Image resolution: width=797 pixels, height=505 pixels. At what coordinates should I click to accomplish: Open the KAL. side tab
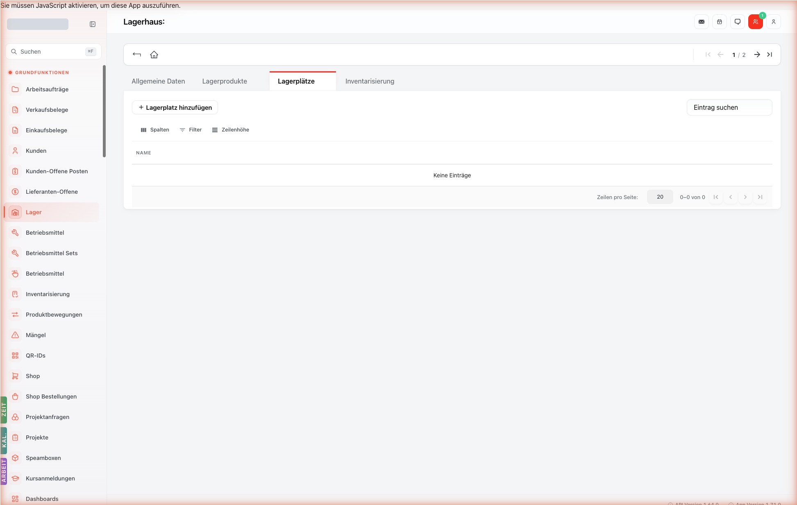point(4,441)
